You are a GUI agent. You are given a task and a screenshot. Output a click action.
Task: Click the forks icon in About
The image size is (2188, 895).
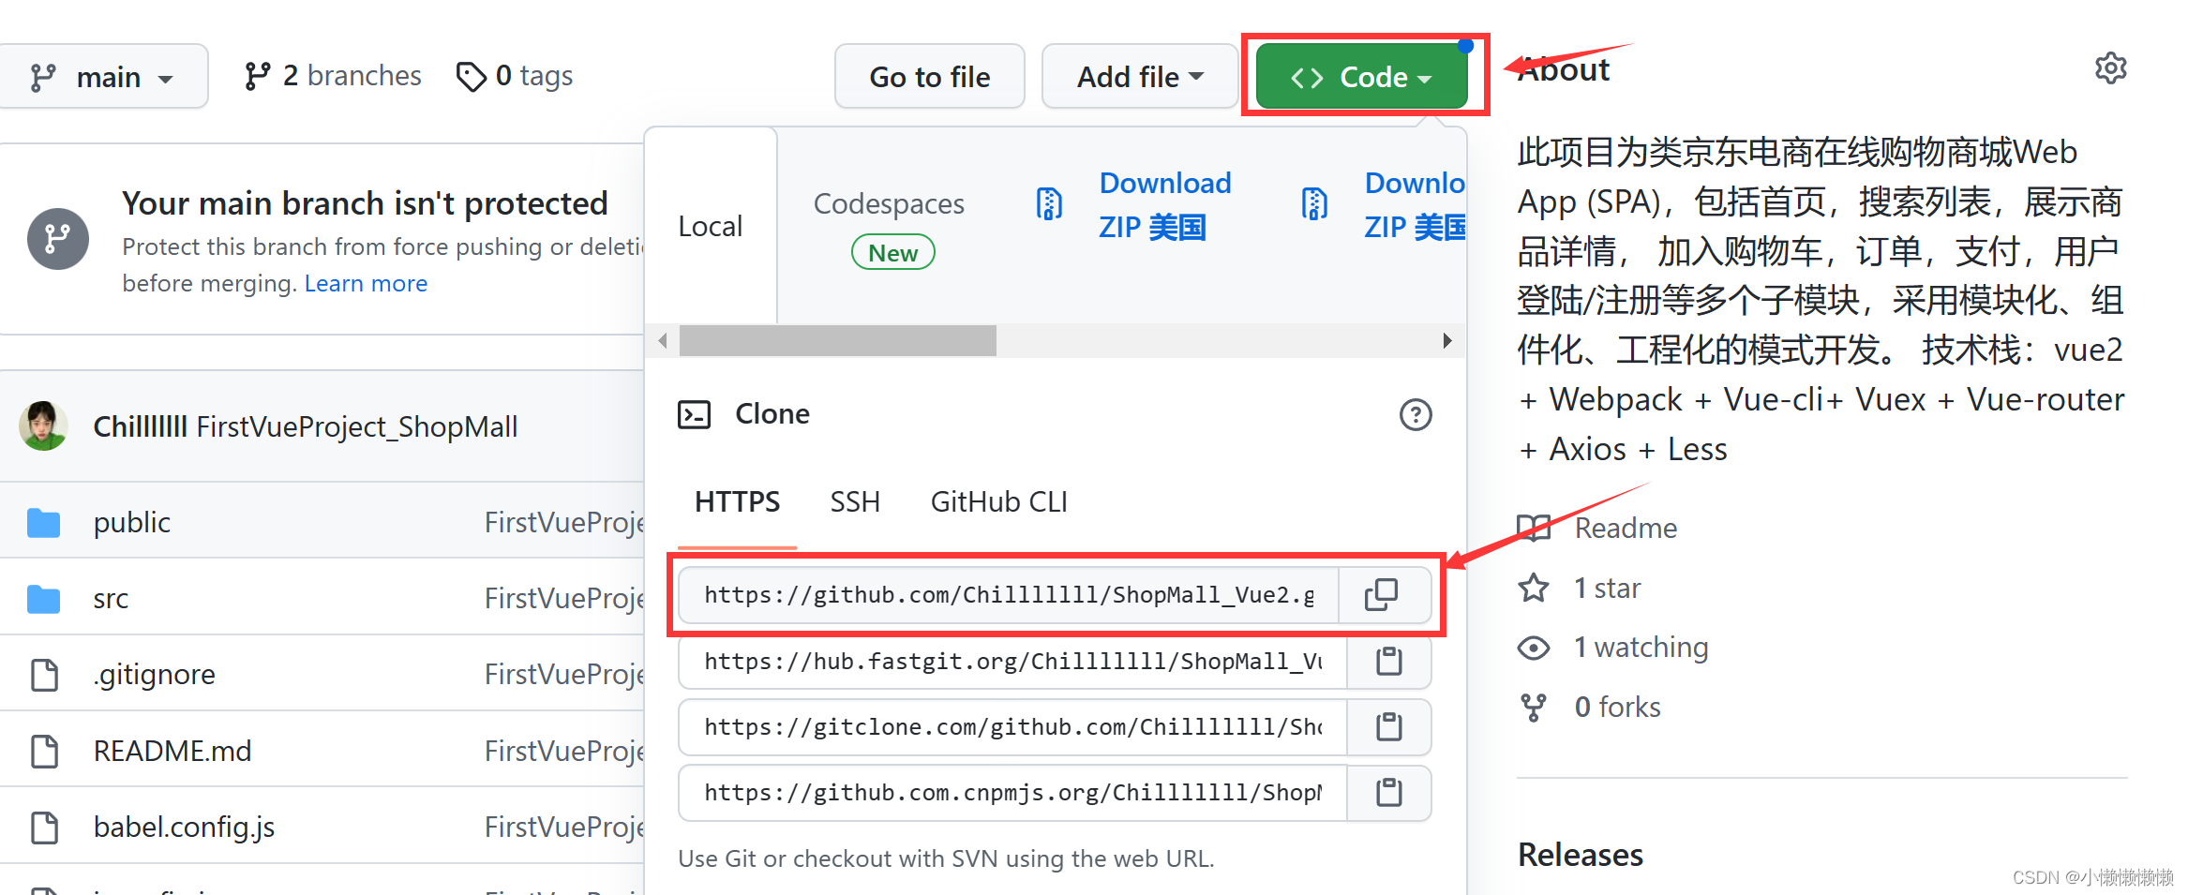[1534, 708]
